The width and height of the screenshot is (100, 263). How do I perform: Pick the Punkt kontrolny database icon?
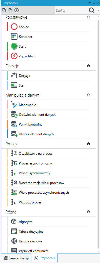(14, 124)
